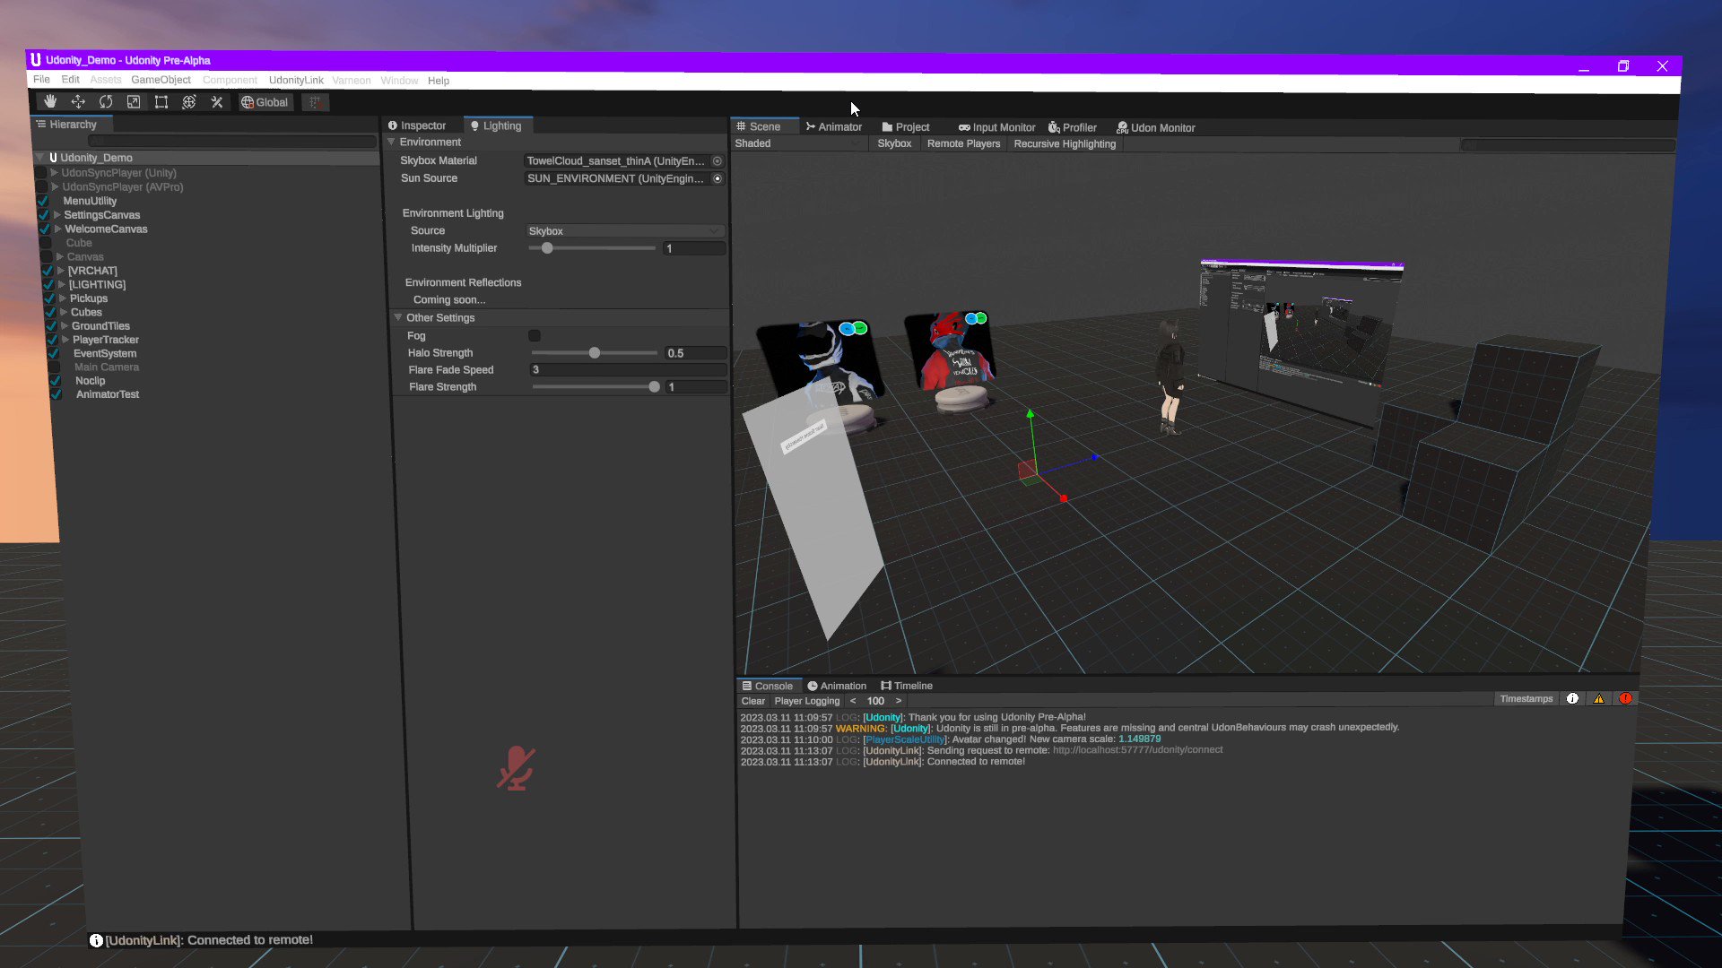Screen dimensions: 1722x968
Task: Collapse the Other Settings section
Action: [398, 317]
